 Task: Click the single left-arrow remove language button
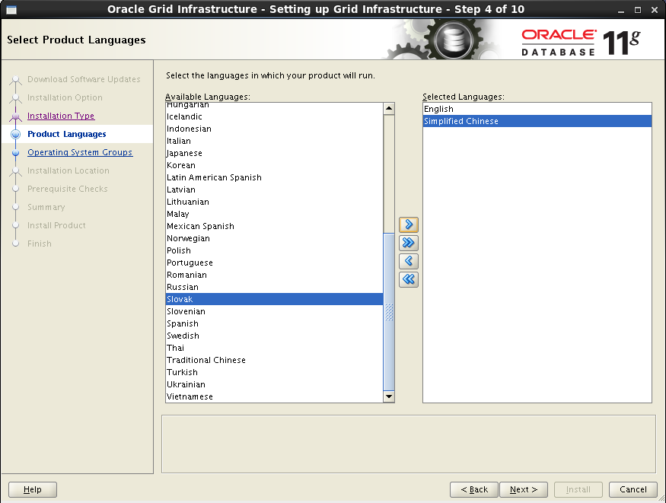[x=409, y=261]
